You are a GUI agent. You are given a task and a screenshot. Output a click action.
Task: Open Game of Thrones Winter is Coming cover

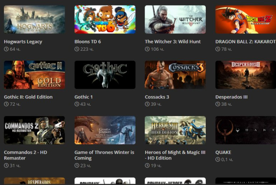(x=105, y=130)
